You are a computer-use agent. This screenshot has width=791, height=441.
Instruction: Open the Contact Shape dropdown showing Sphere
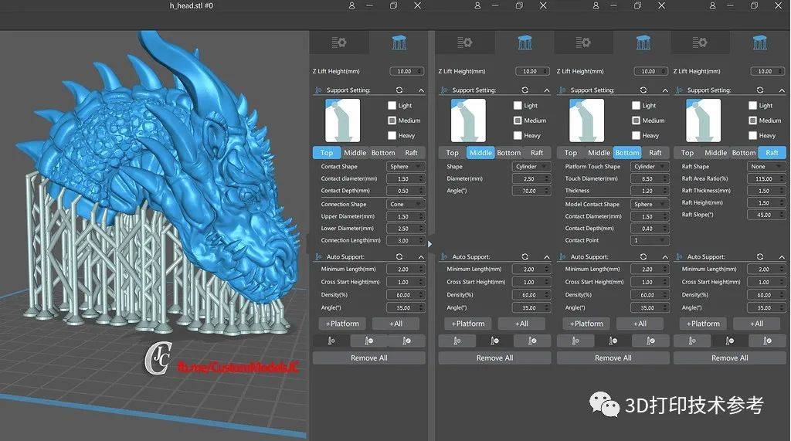pyautogui.click(x=406, y=167)
